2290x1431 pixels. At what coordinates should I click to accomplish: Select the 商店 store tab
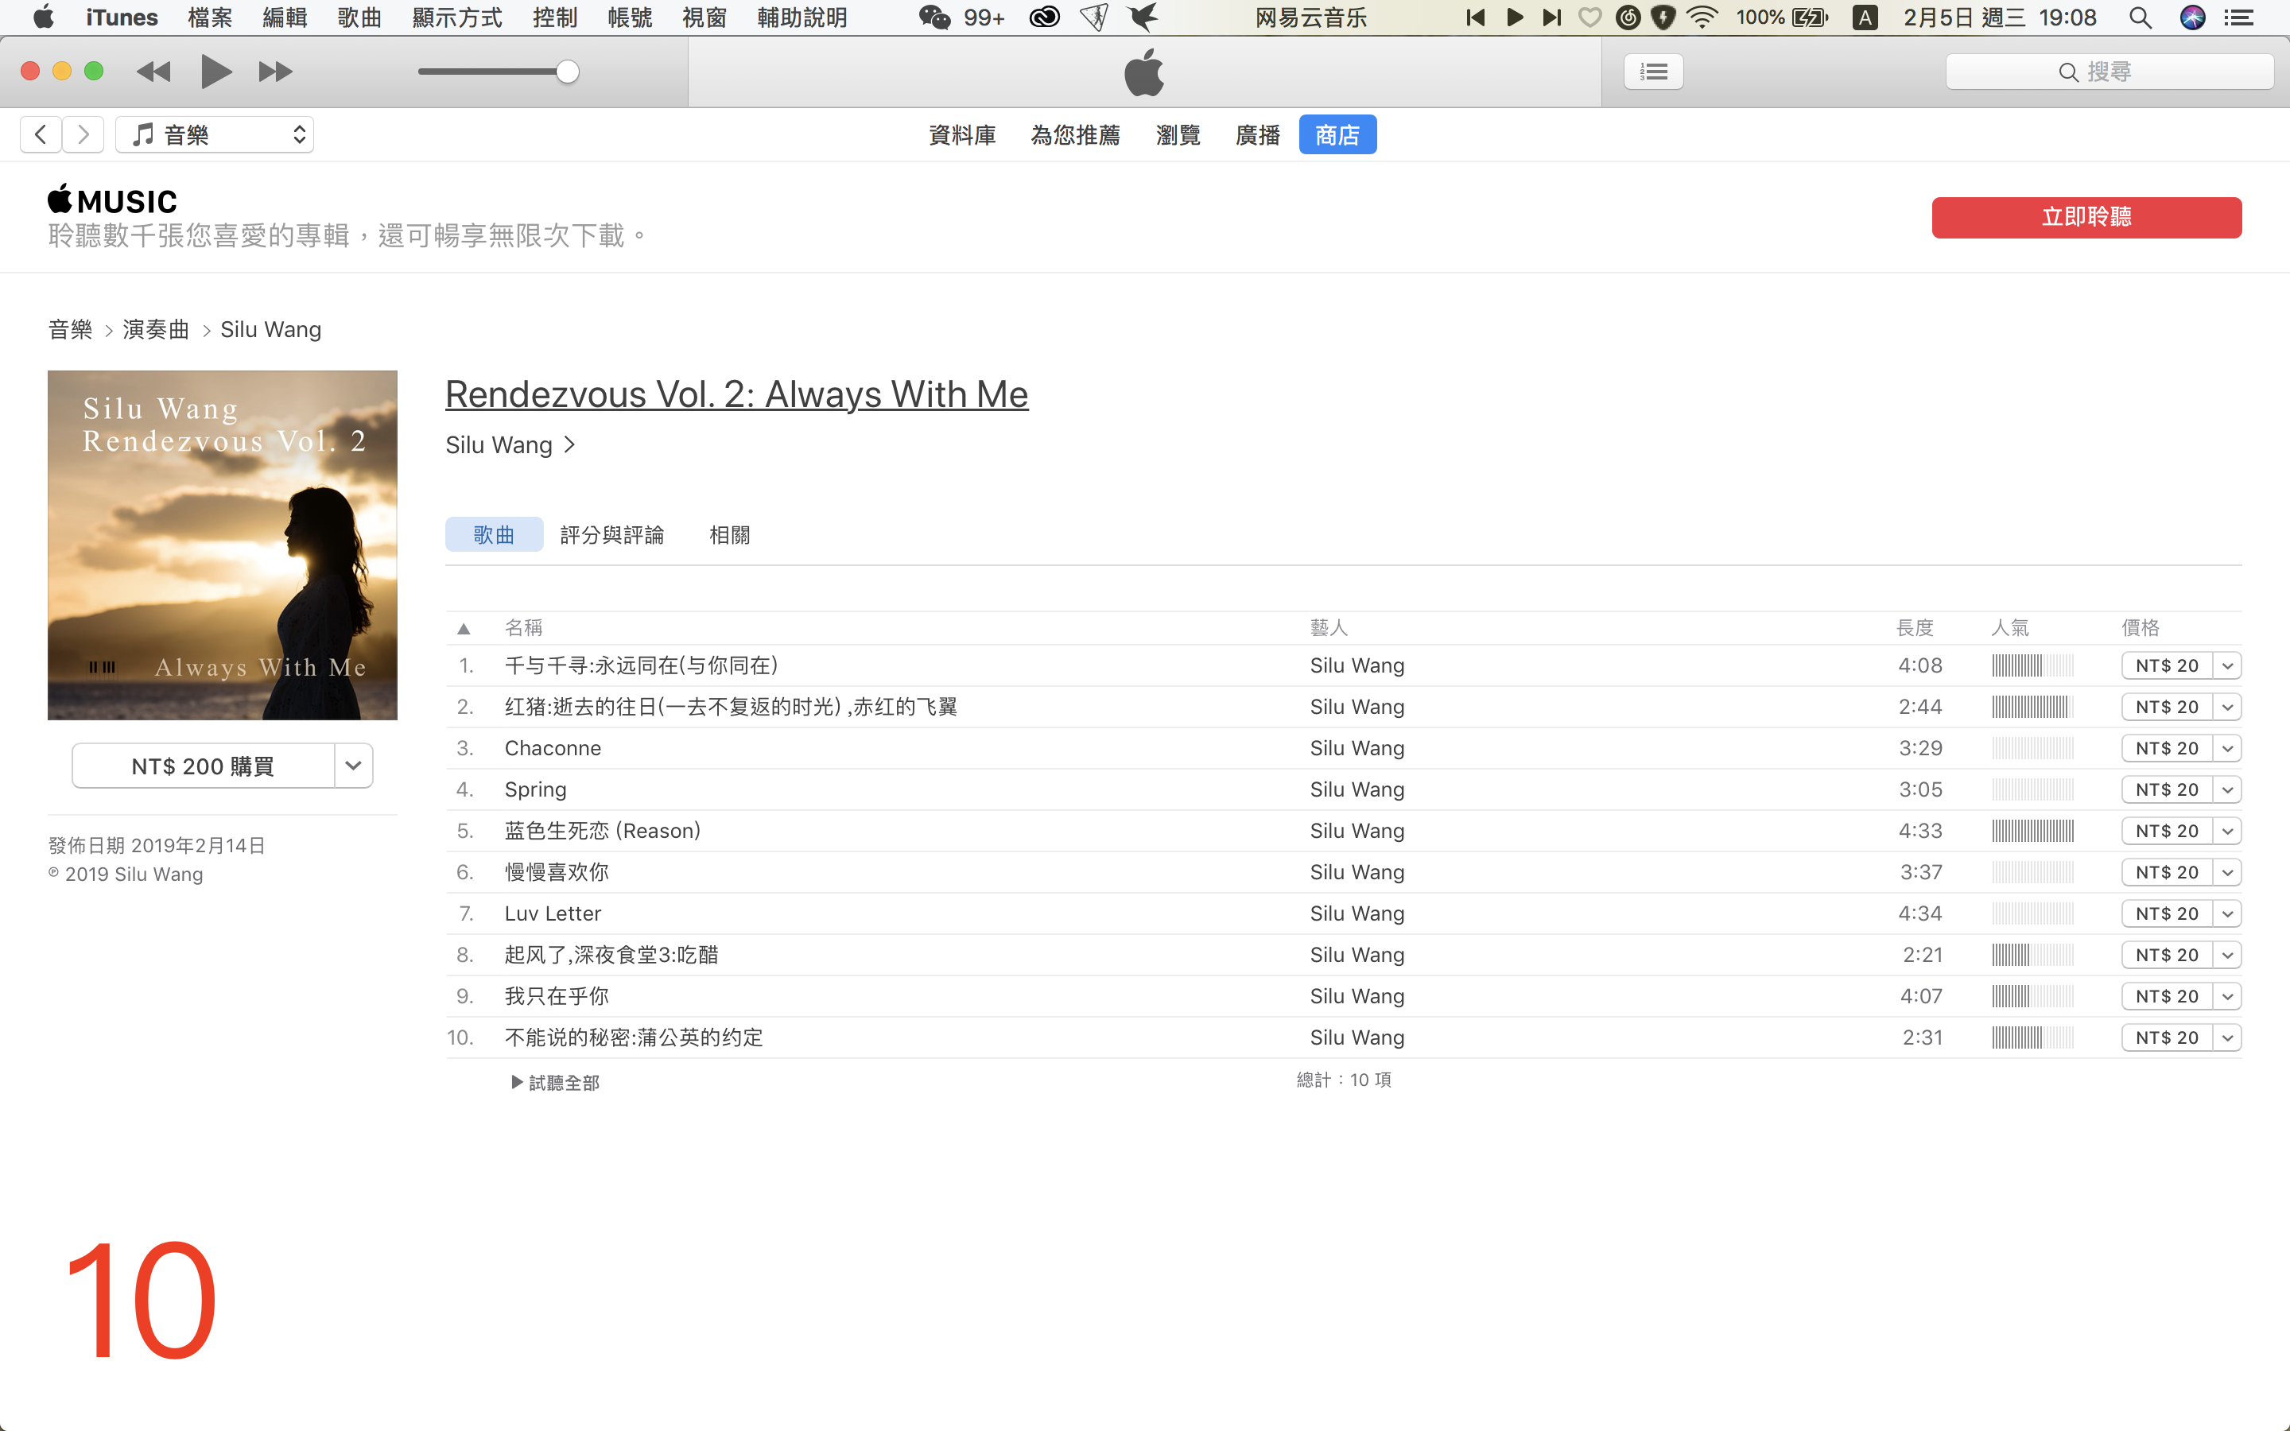click(x=1337, y=134)
